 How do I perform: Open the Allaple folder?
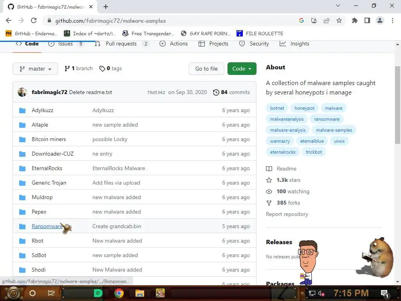(x=40, y=125)
